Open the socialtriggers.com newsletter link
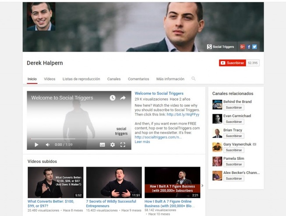Image resolution: width=286 pixels, height=216 pixels. 158,137
